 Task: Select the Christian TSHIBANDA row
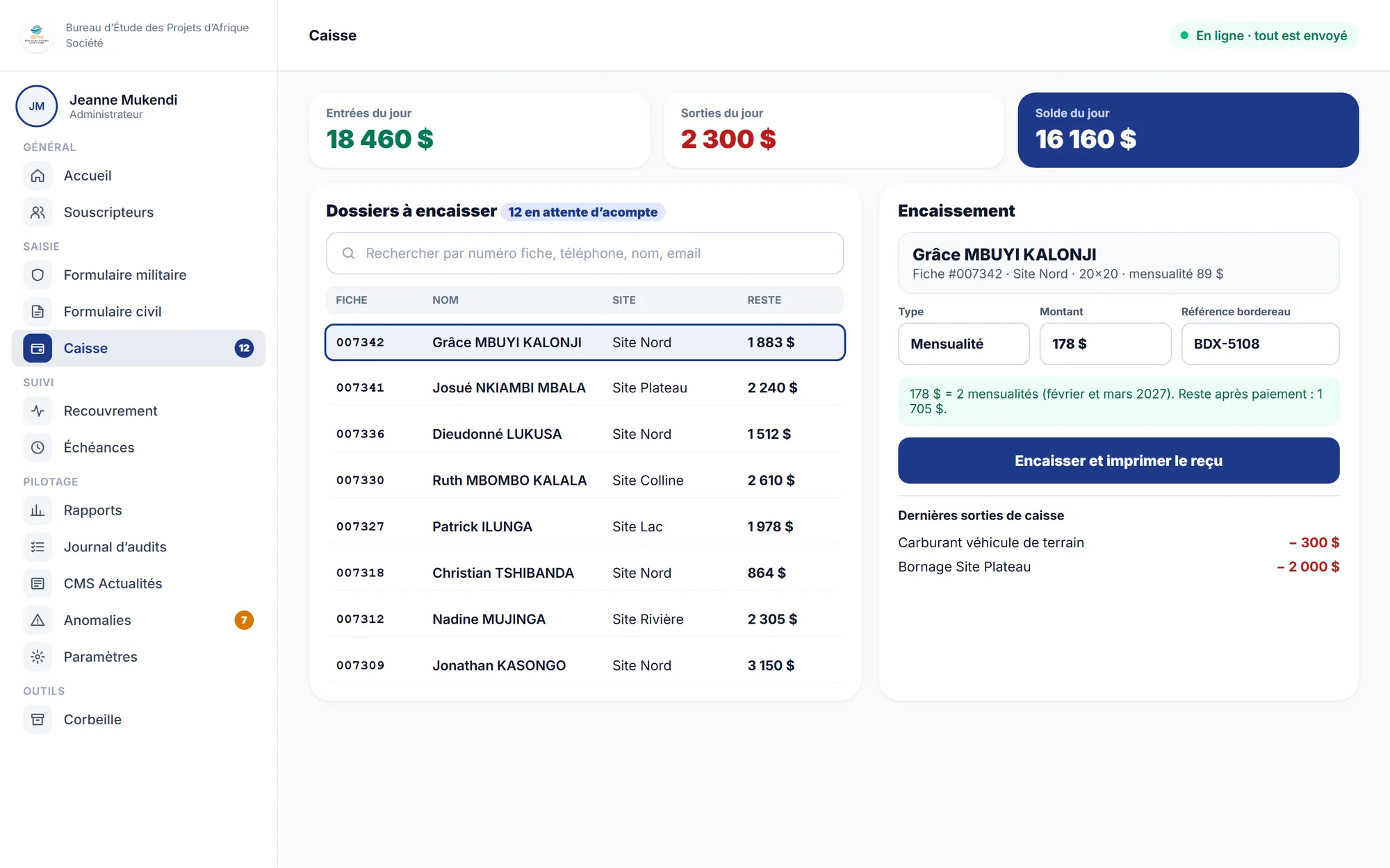(x=584, y=573)
